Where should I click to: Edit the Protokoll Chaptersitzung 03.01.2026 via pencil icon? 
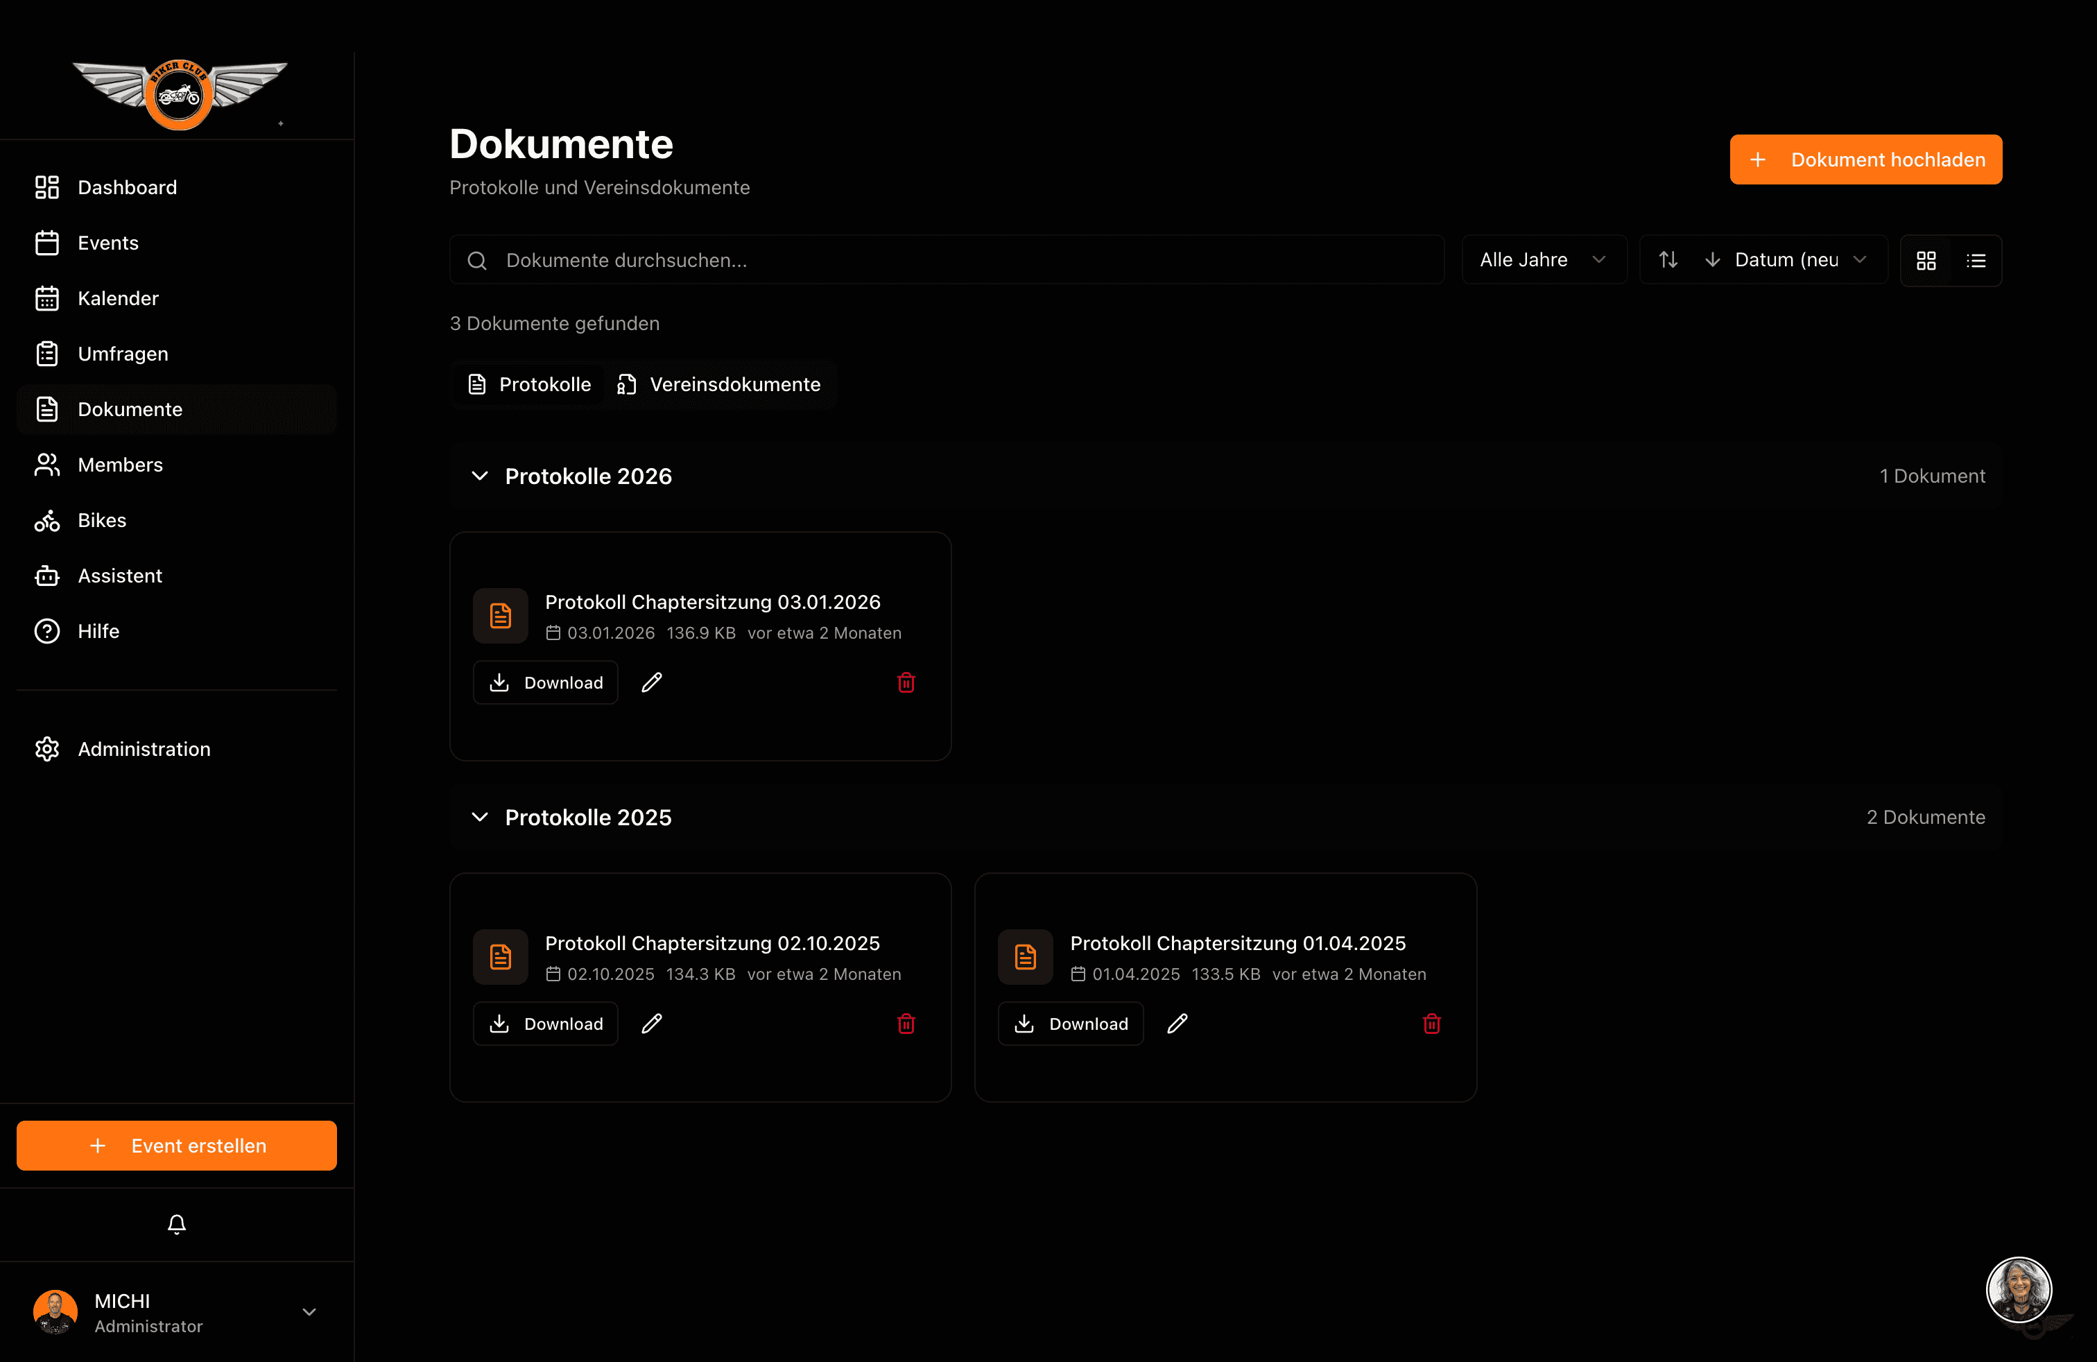(652, 682)
